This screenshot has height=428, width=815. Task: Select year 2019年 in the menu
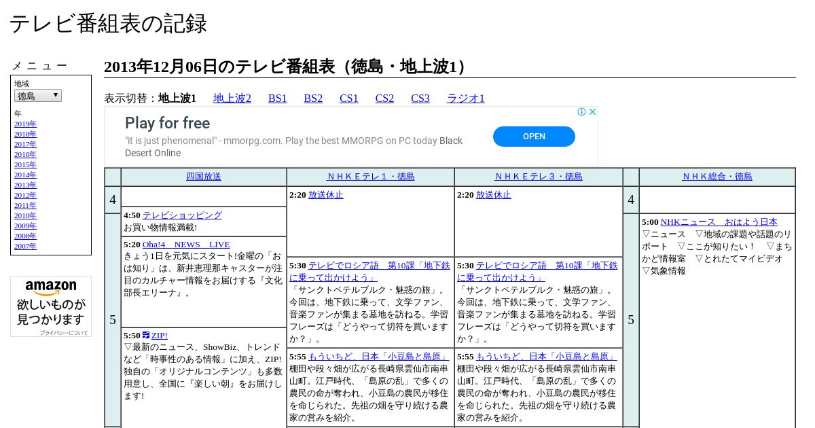[25, 124]
